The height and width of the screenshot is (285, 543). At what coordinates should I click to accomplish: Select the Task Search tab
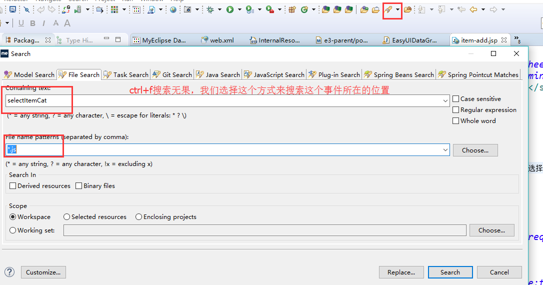click(x=126, y=74)
